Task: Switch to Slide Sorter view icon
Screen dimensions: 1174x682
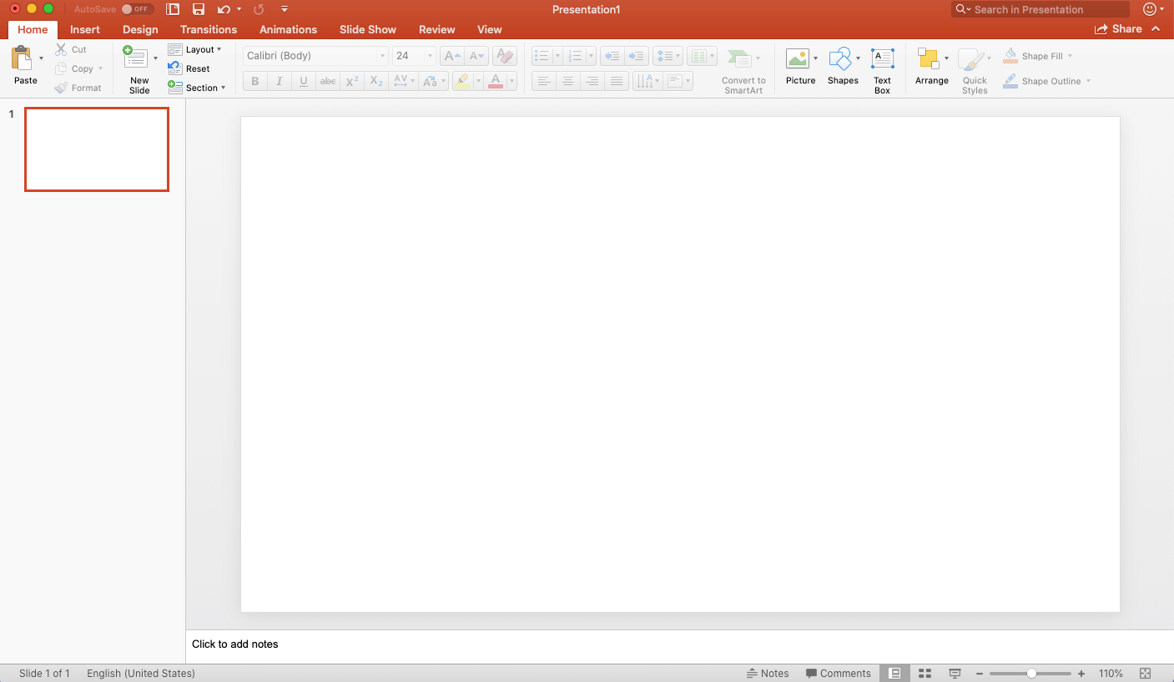Action: [x=925, y=673]
